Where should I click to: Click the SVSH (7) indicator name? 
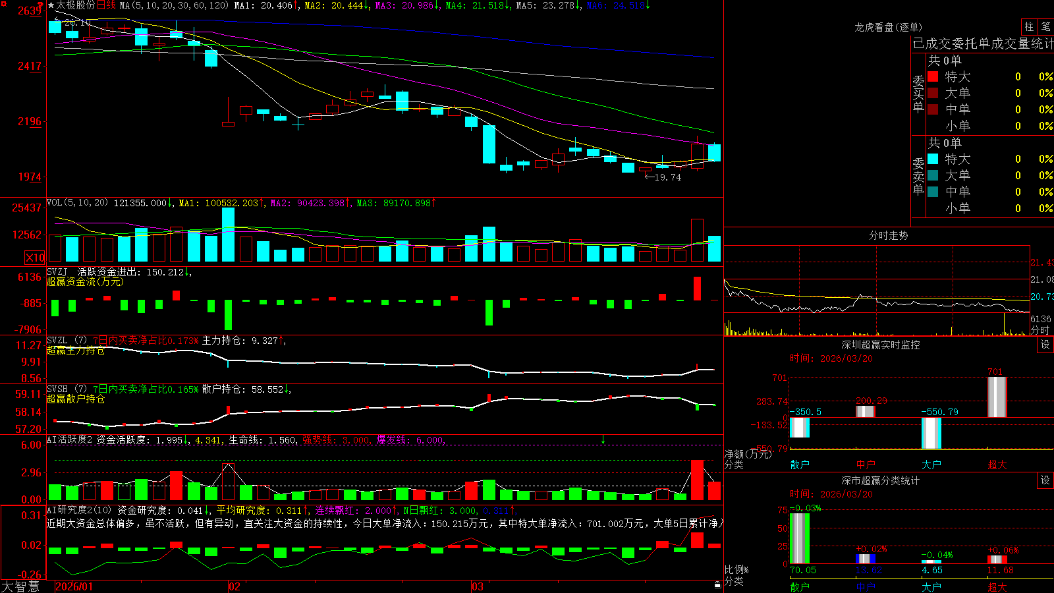[x=67, y=389]
